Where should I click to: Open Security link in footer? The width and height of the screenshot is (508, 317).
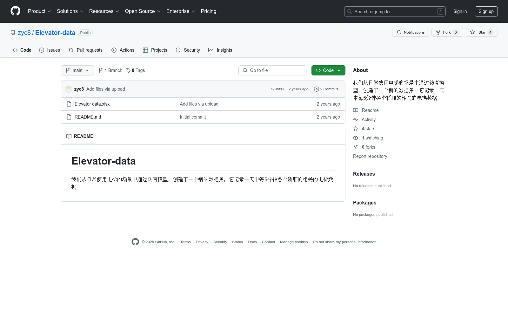(220, 242)
